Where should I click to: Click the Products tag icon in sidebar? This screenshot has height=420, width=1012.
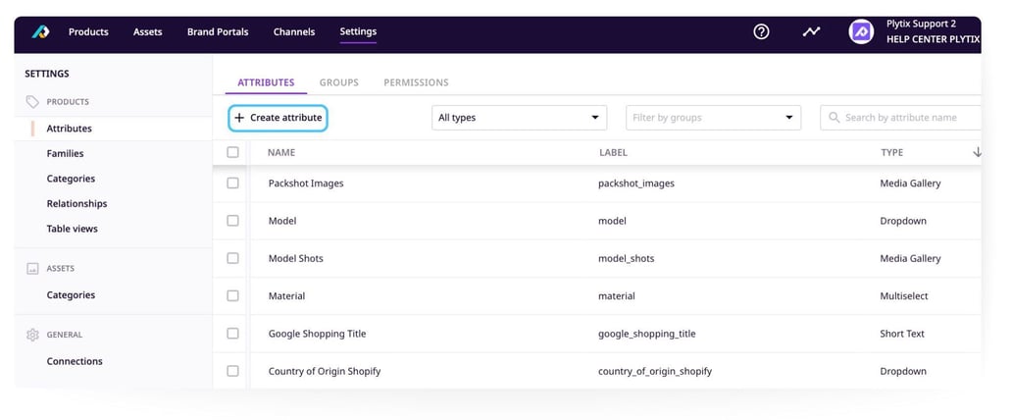[32, 101]
